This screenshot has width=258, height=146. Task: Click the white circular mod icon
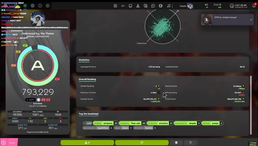point(38,100)
